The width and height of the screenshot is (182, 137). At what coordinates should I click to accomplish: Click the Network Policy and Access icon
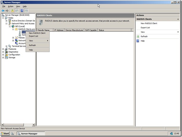(x=10, y=24)
